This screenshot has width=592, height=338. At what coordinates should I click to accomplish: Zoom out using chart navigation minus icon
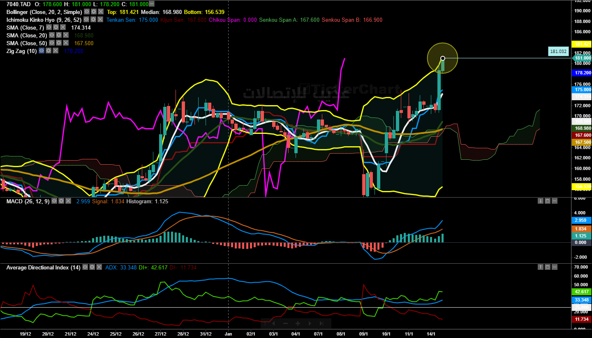coord(285,323)
